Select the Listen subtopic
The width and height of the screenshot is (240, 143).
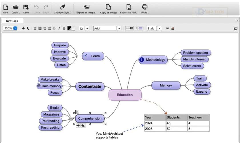pos(61,65)
